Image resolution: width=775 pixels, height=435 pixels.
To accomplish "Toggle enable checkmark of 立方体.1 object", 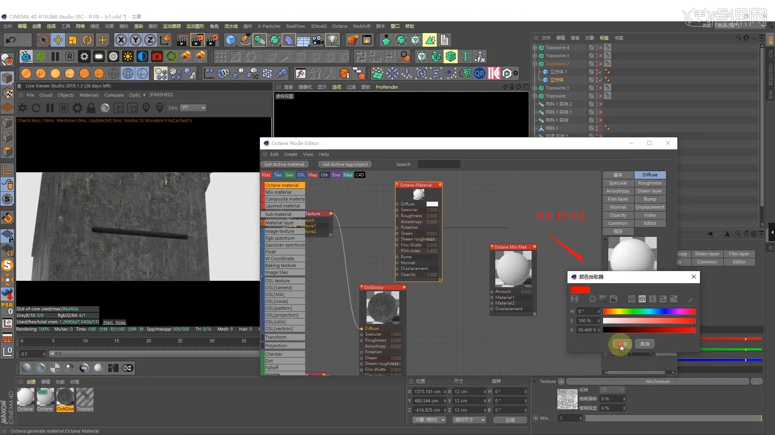I will point(601,72).
